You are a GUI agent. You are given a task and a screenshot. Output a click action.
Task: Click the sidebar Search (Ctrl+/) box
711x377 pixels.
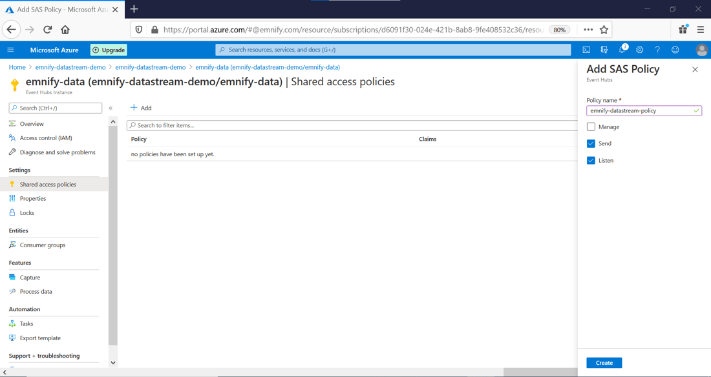point(56,108)
